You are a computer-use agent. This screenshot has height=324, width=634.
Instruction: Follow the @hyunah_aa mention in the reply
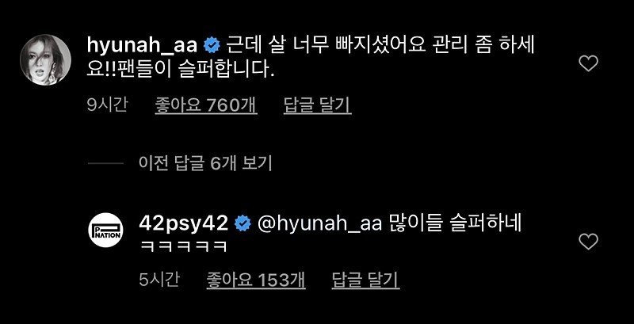(x=319, y=224)
